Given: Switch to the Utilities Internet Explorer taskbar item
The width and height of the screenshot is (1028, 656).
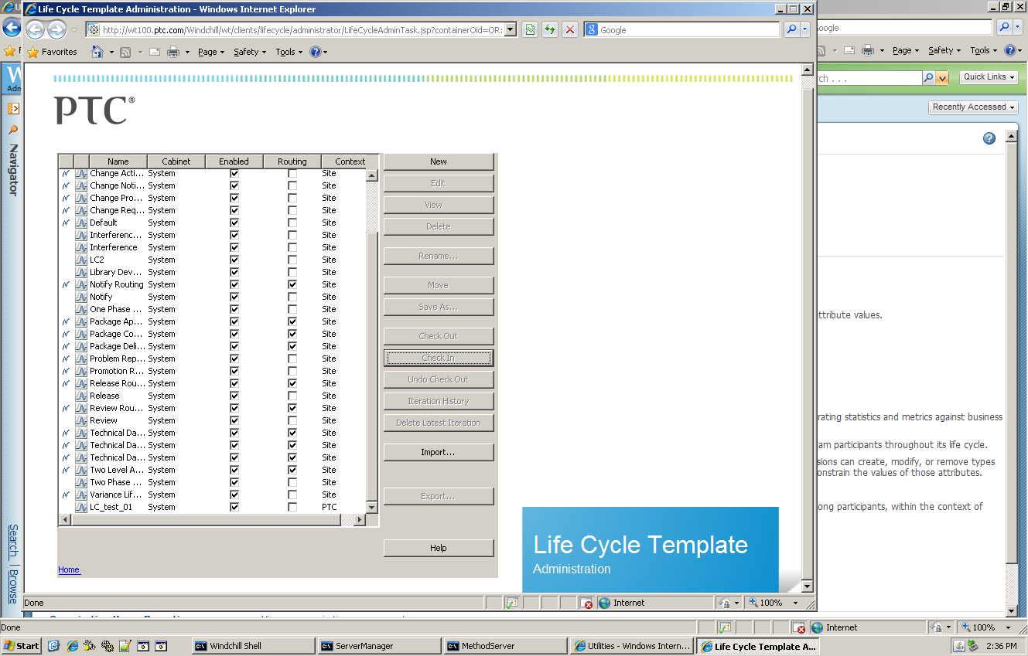Looking at the screenshot, I should pyautogui.click(x=631, y=646).
